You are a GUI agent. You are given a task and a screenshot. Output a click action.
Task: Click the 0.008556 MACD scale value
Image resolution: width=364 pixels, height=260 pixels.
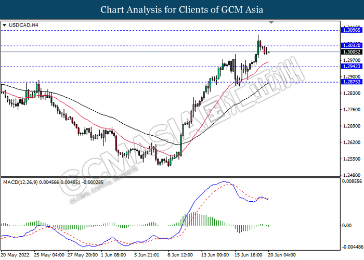point(352,181)
